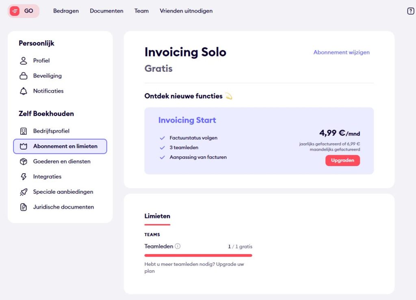
Task: Click the Juridische documenten file icon
Action: tap(24, 207)
